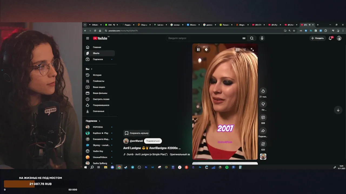The width and height of the screenshot is (346, 194).
Task: Open Смотреть позже list
Action: pyautogui.click(x=99, y=99)
